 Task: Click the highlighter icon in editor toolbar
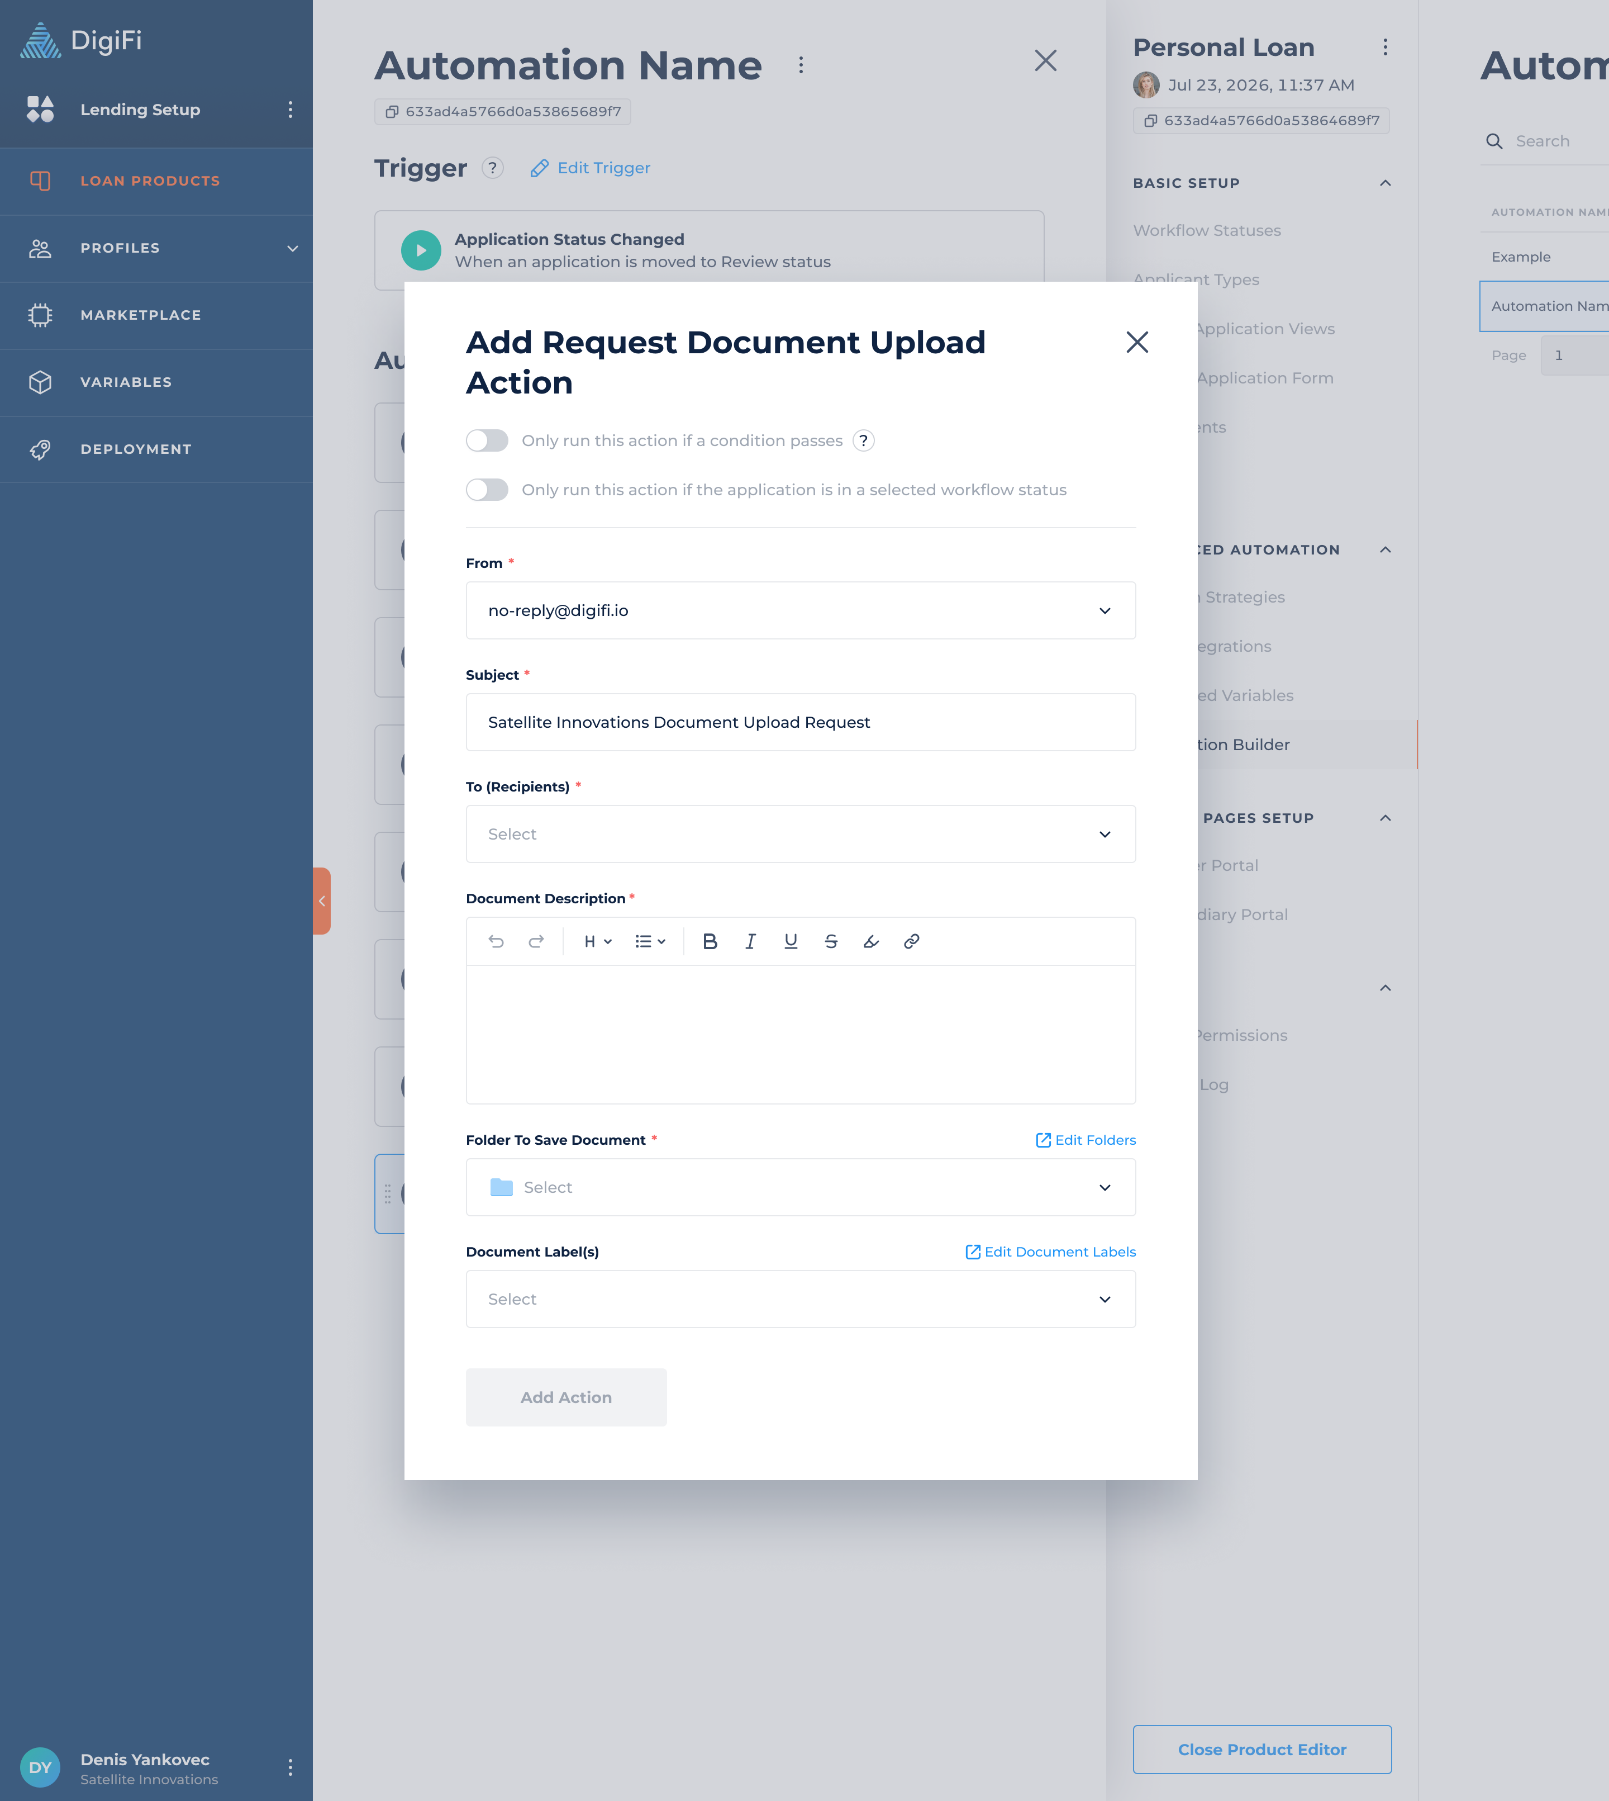pos(871,941)
